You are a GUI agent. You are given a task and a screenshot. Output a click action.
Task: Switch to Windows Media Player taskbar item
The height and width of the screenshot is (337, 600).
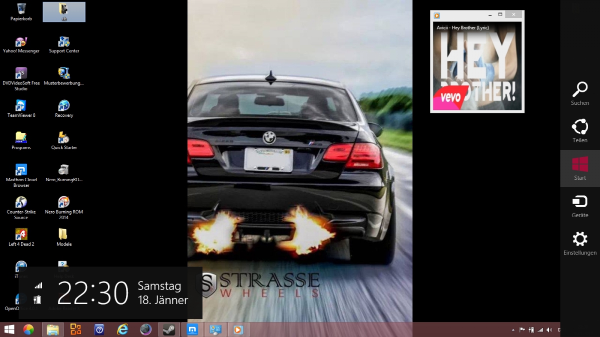[x=238, y=330]
